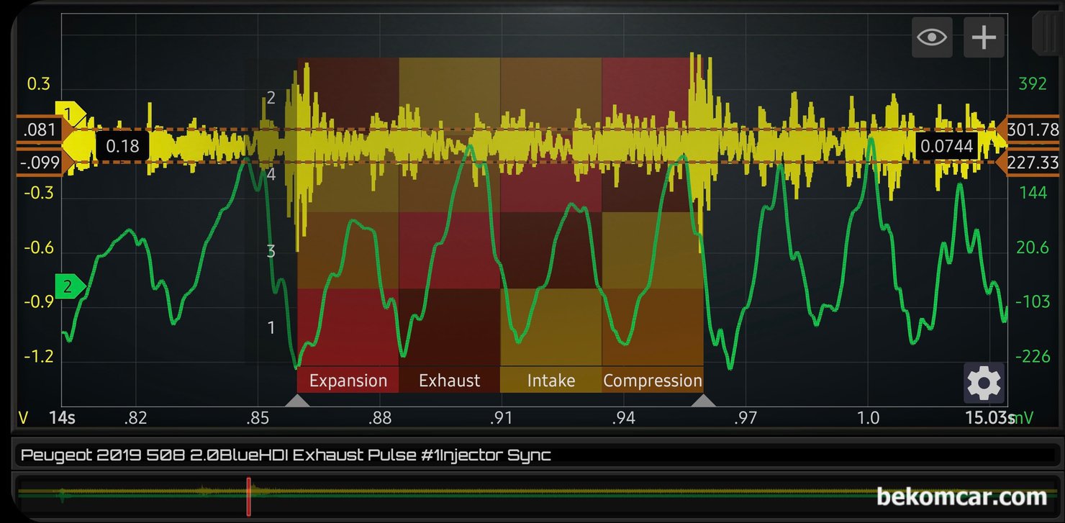This screenshot has width=1065, height=523.
Task: Click the left gray triangle overlay handle
Action: tap(298, 401)
